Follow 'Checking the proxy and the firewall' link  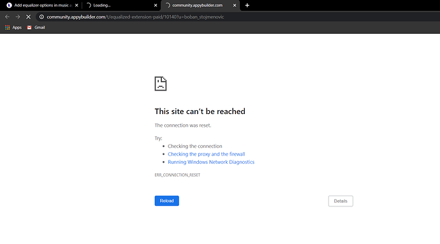point(206,154)
